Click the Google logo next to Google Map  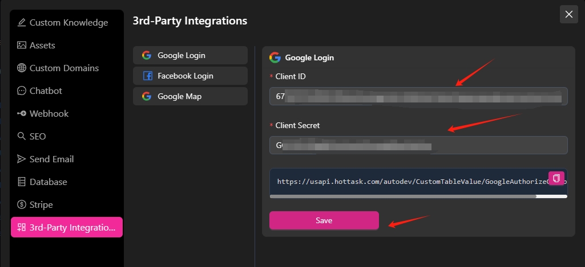(147, 96)
